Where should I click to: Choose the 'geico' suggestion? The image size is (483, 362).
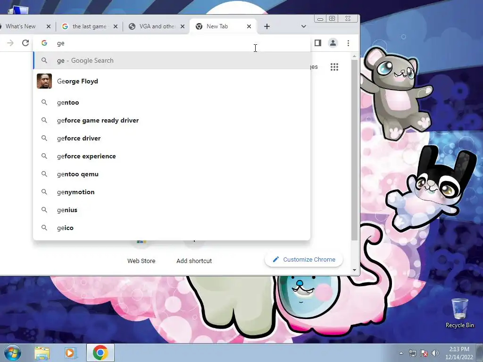click(172, 228)
